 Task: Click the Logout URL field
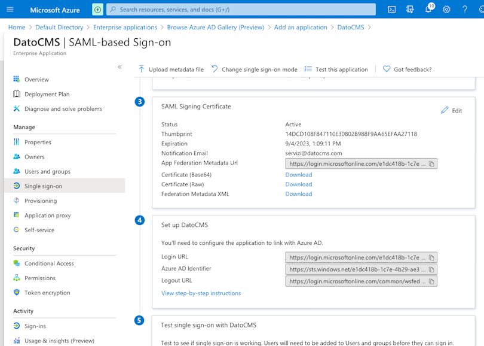coord(361,281)
